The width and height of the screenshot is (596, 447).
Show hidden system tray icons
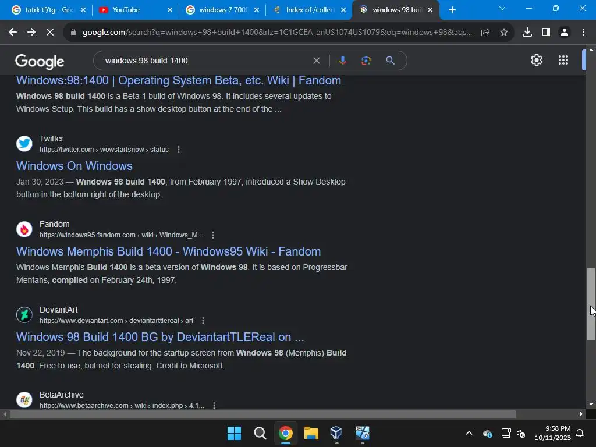pyautogui.click(x=469, y=433)
